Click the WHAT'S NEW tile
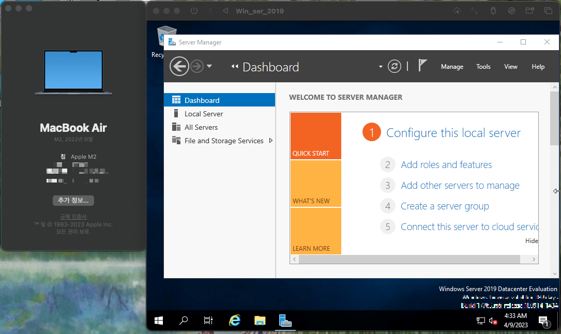Viewport: 561px width, 334px height. click(x=315, y=184)
